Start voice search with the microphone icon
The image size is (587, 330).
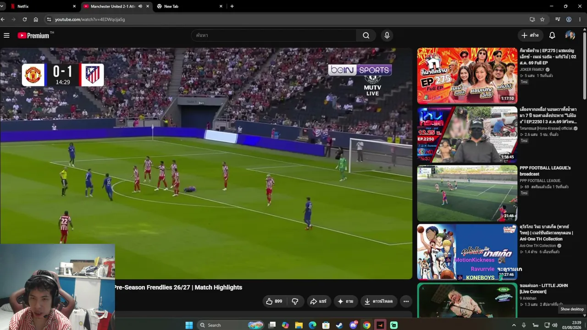coord(387,35)
